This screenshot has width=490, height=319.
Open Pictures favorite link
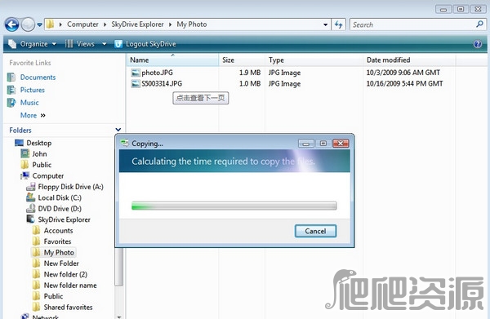tap(33, 90)
